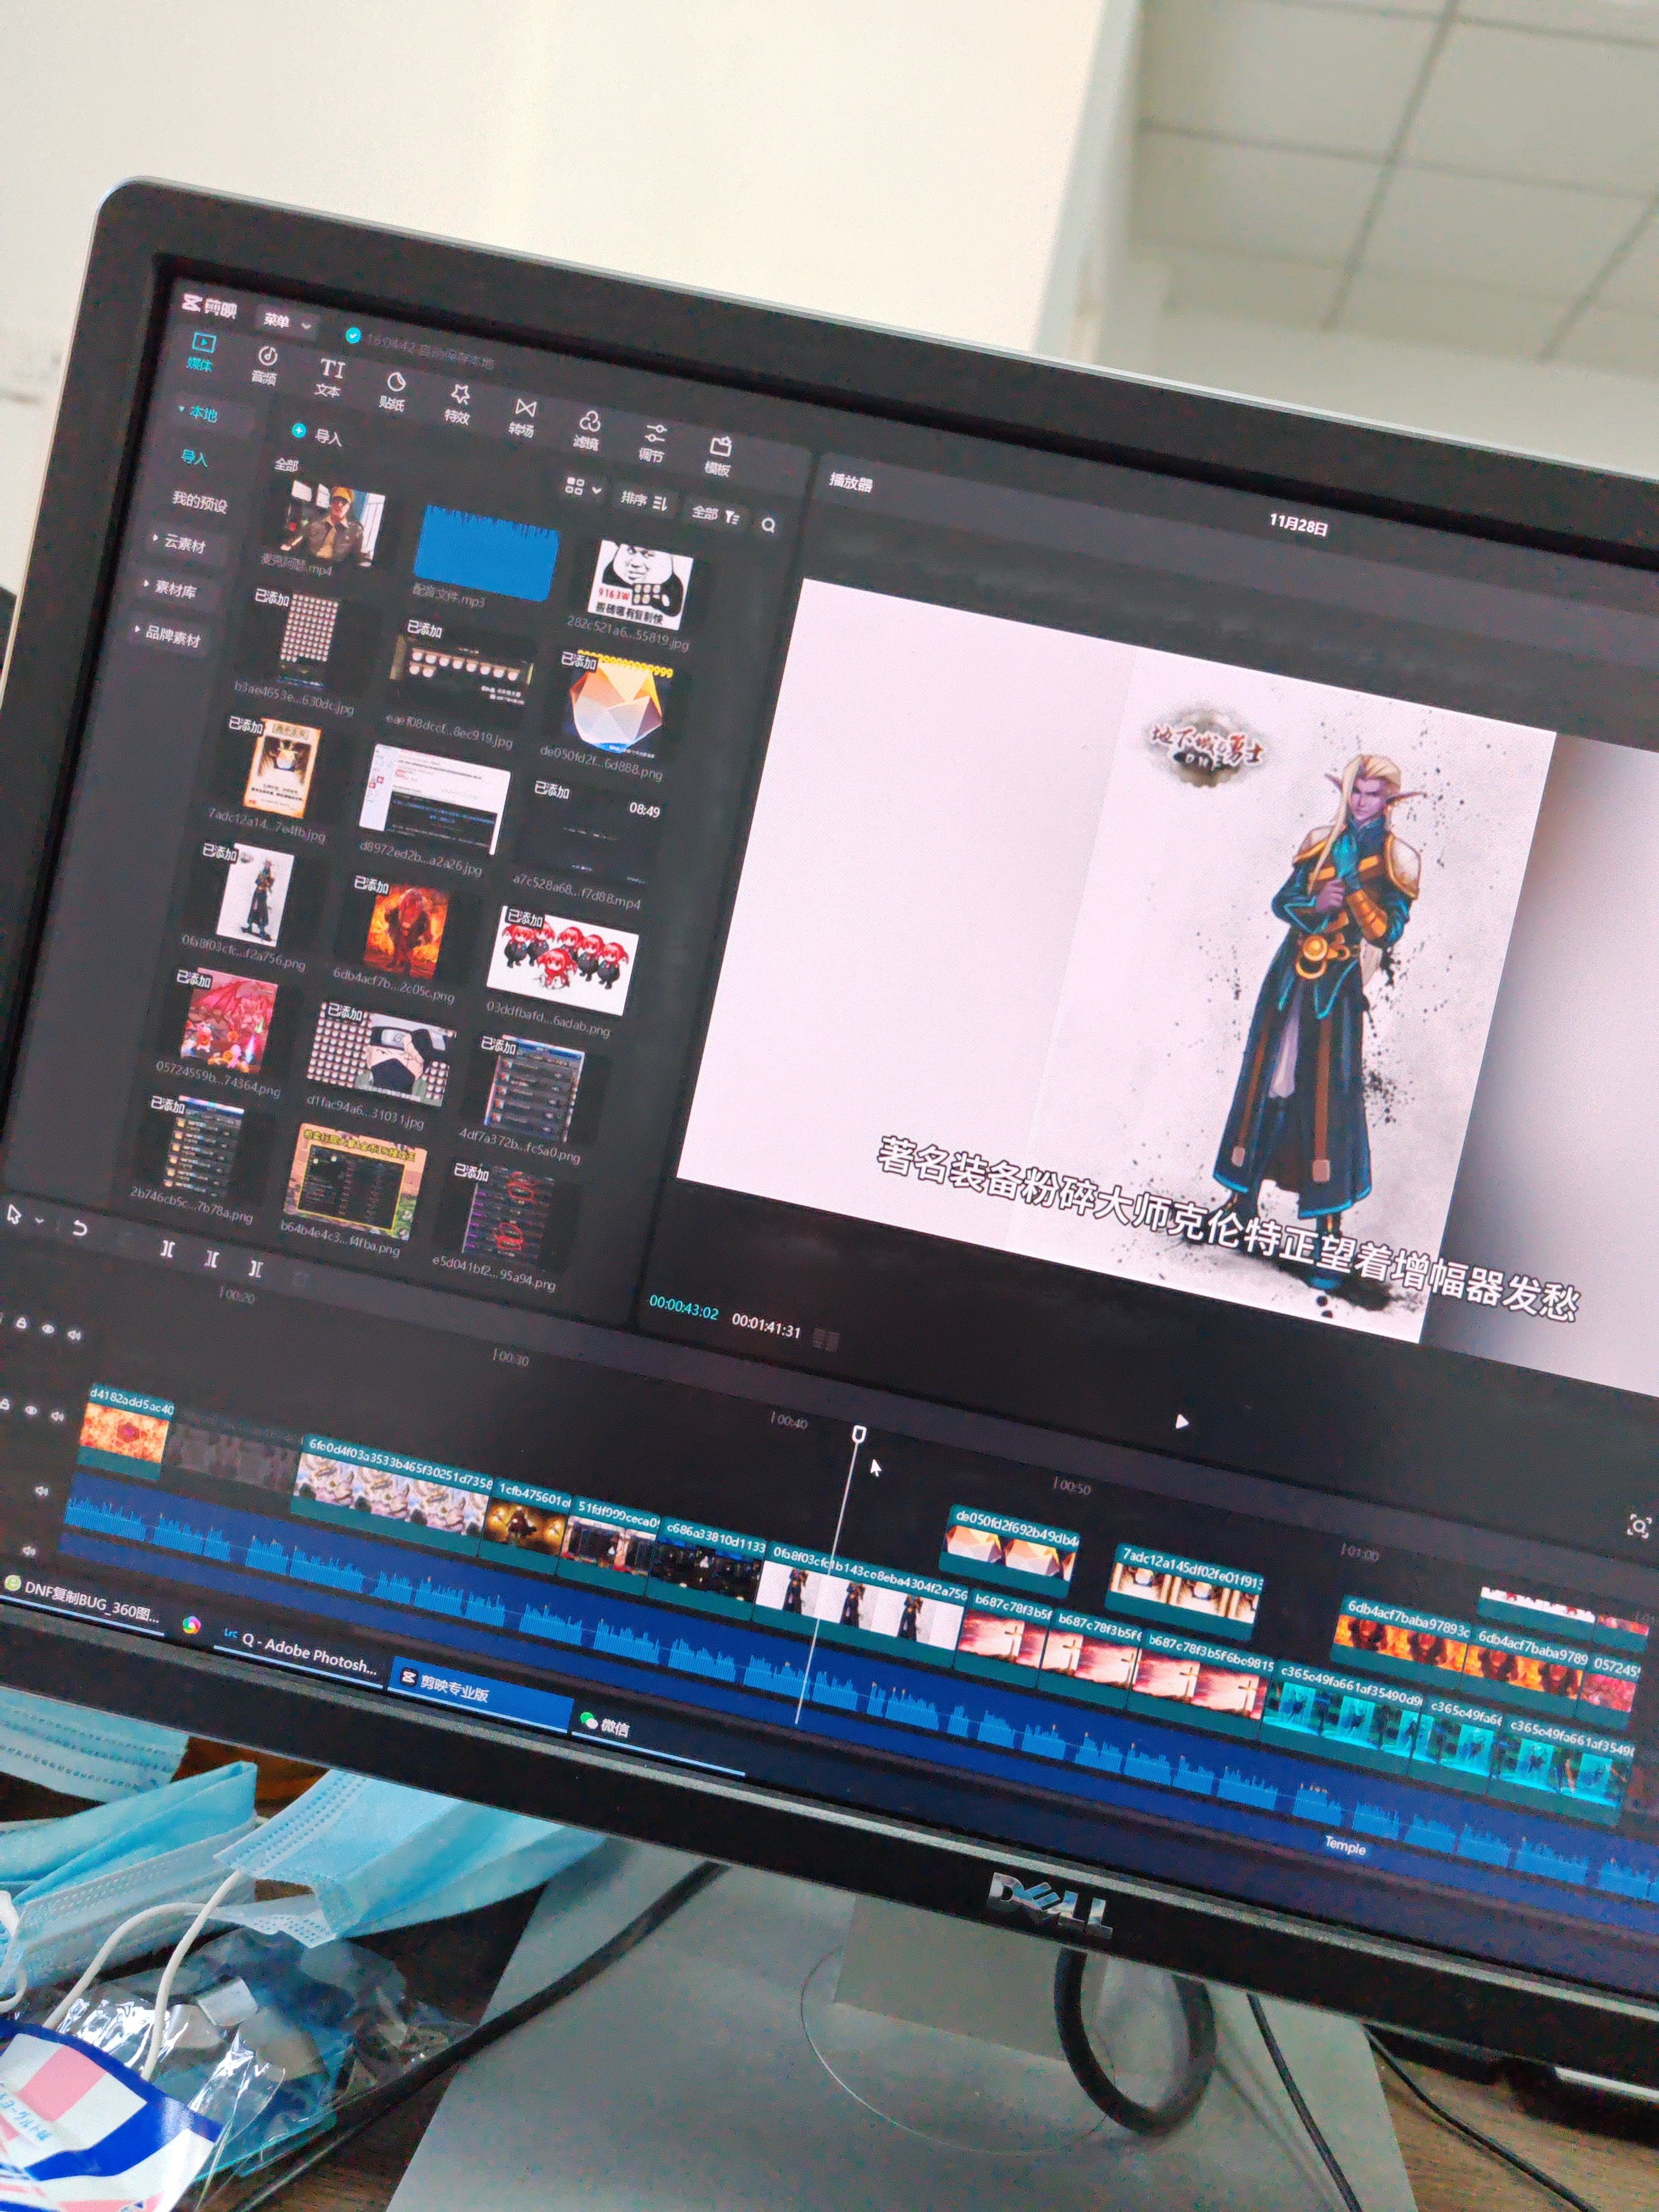
Task: Click the third trim-right split icon
Action: pos(255,1268)
